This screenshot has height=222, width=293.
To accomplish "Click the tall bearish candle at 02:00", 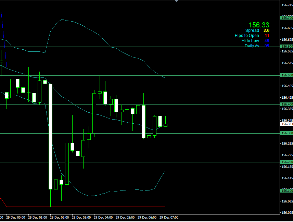I will tap(50, 136).
